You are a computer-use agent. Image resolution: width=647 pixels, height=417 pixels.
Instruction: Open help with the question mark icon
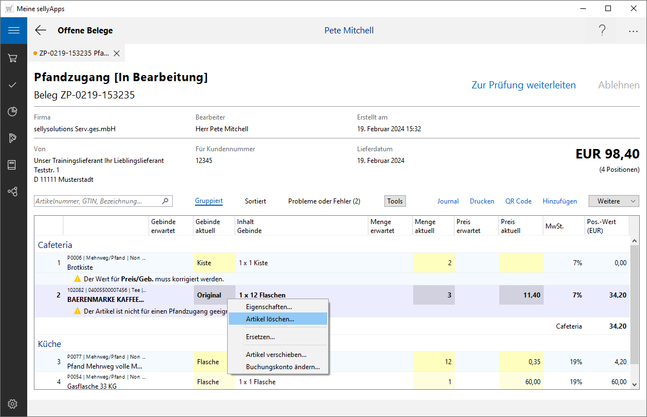point(602,31)
